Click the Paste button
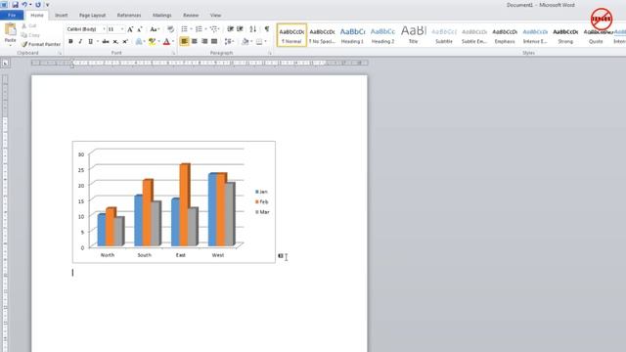 coord(10,33)
